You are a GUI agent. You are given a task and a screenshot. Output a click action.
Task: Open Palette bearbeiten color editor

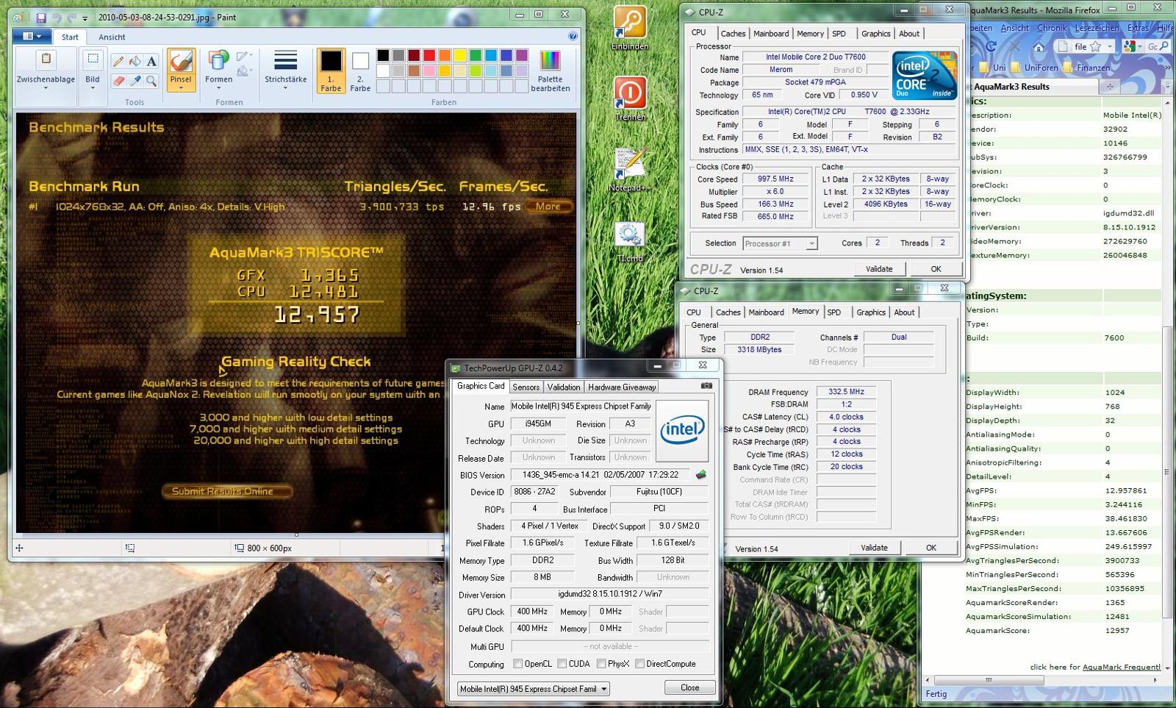550,71
